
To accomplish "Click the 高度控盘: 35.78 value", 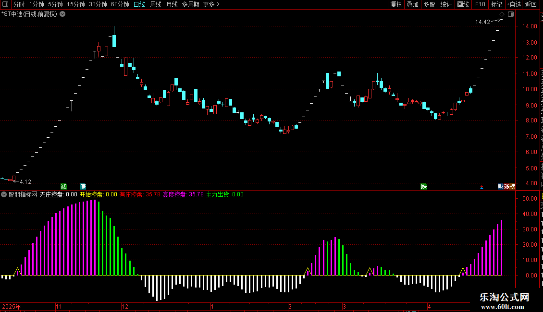I will [183, 194].
